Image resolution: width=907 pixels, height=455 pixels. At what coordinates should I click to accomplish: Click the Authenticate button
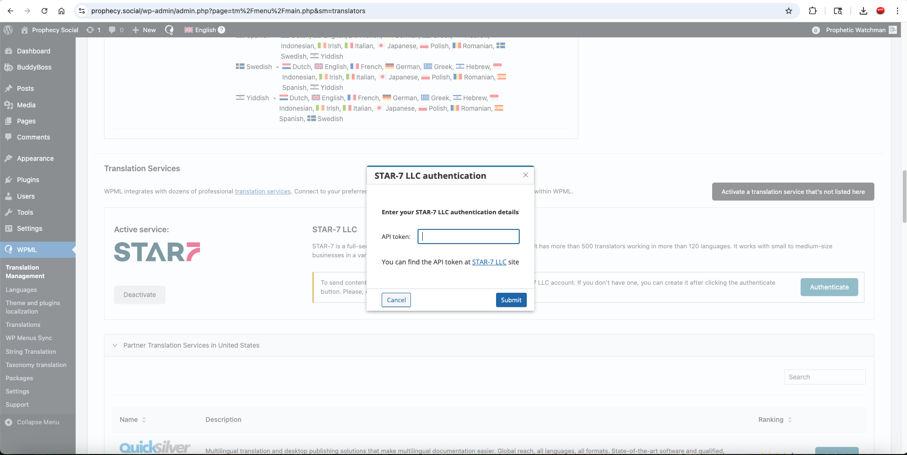(829, 287)
